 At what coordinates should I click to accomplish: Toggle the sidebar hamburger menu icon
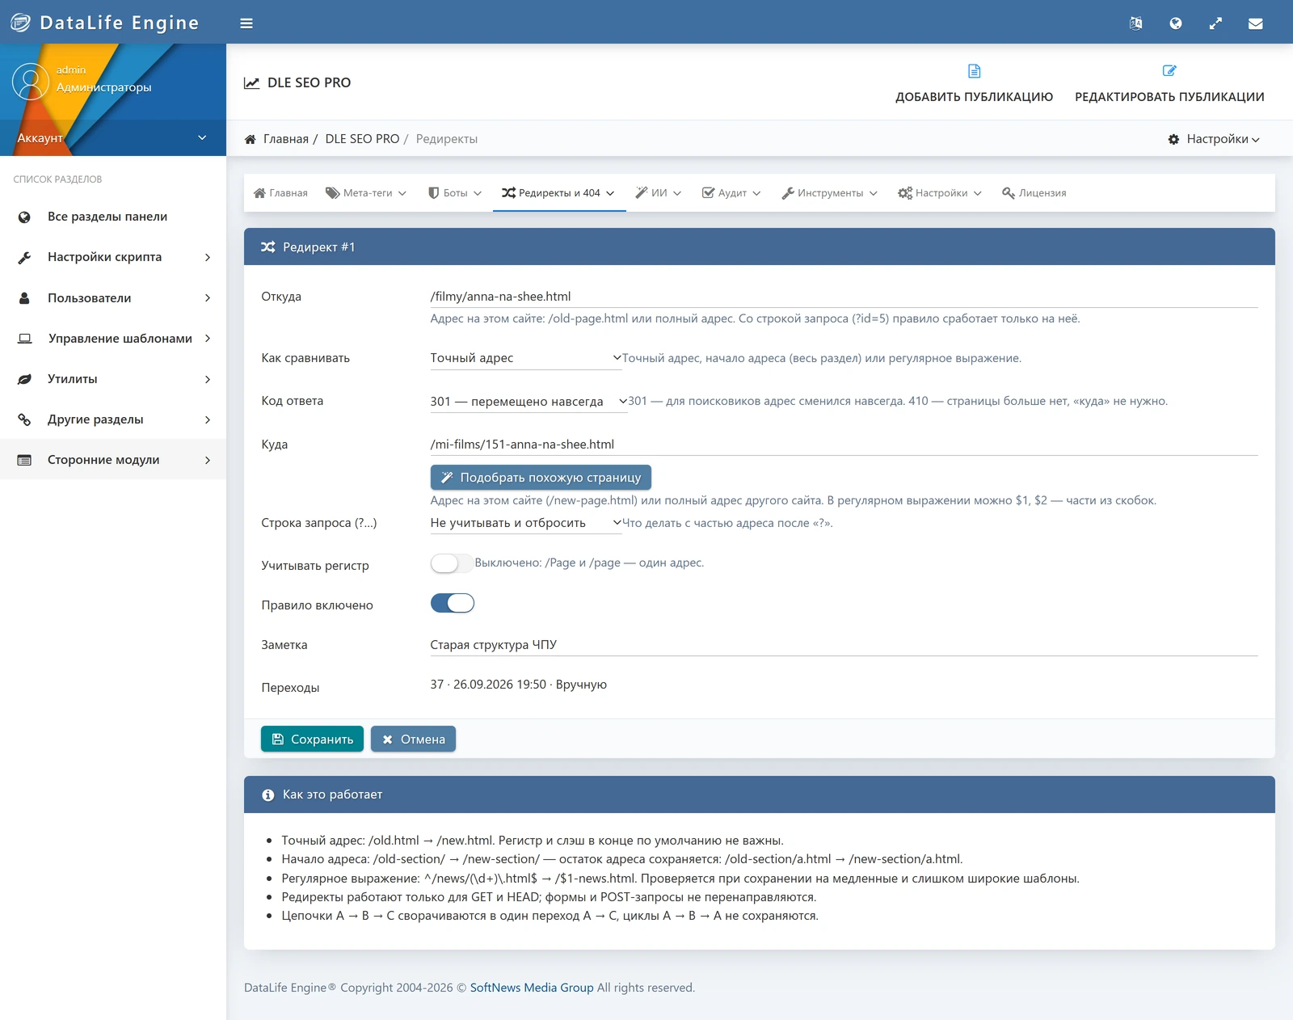[x=246, y=23]
